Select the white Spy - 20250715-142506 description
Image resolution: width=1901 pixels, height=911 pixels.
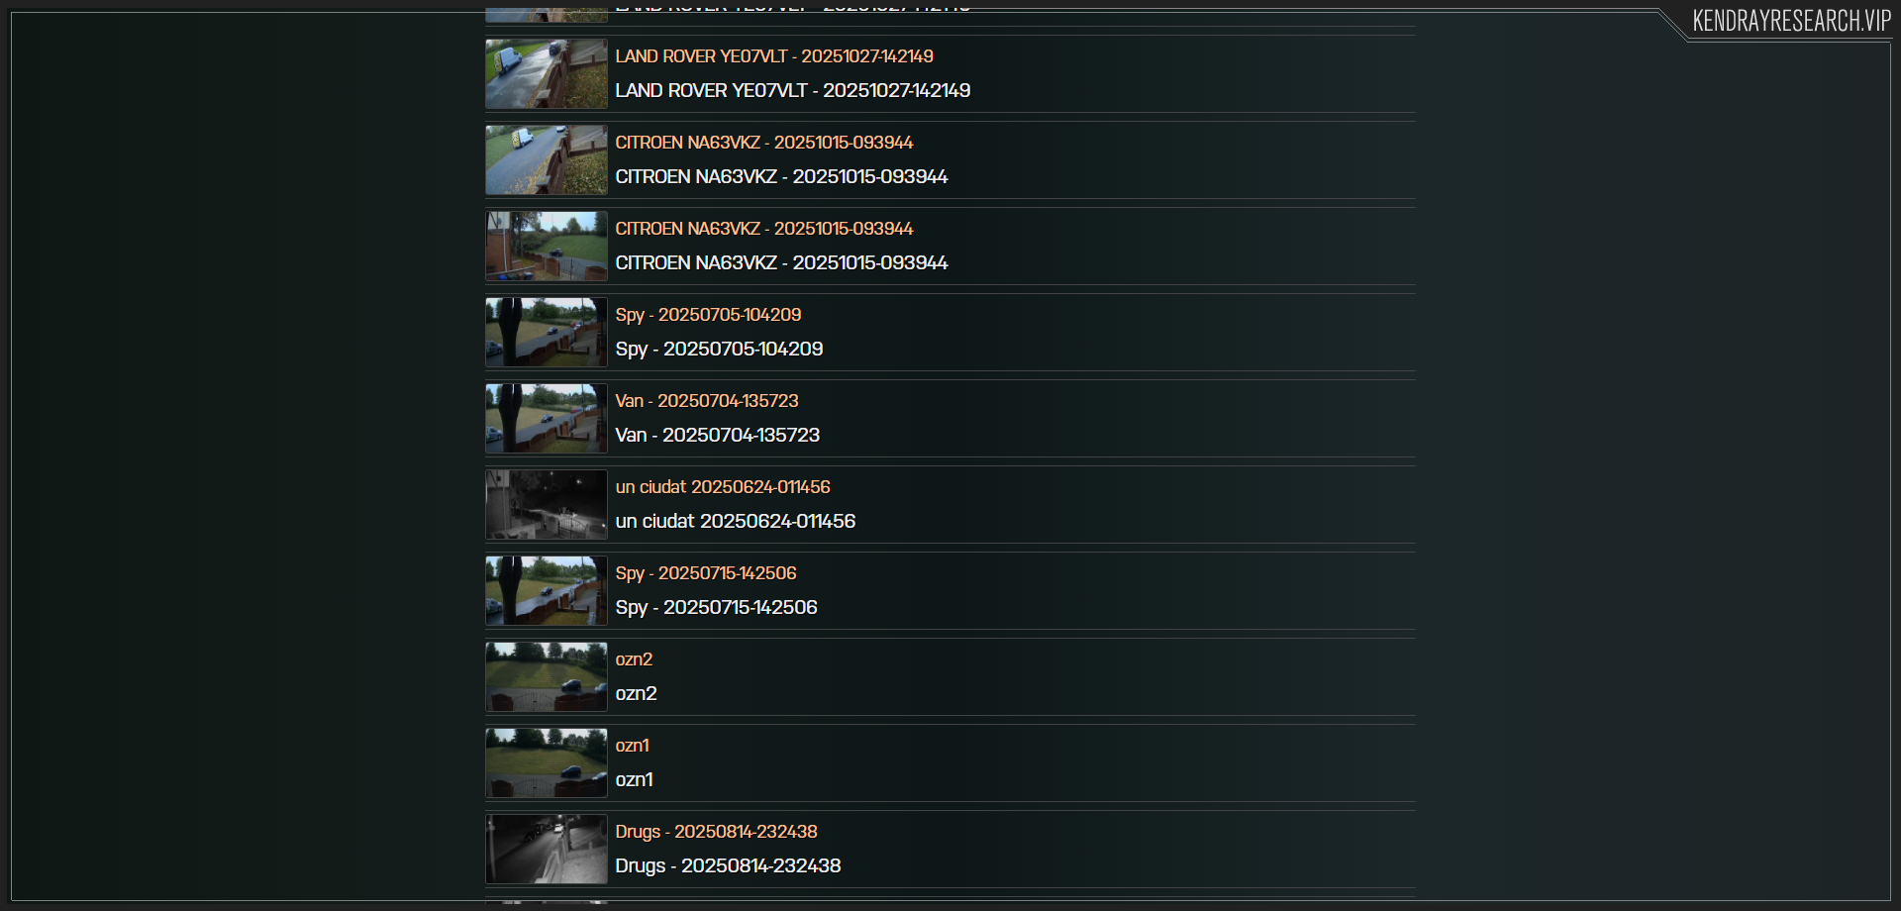tap(717, 607)
